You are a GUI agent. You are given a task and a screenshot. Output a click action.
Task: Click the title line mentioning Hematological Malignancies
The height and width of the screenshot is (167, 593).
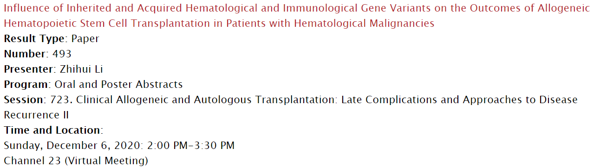pos(219,23)
